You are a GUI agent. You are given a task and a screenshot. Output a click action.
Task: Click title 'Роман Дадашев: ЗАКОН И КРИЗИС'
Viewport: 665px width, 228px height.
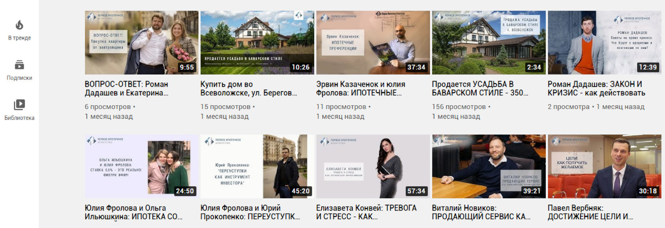pos(597,89)
